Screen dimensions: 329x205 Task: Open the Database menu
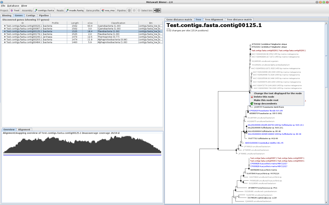point(13,6)
